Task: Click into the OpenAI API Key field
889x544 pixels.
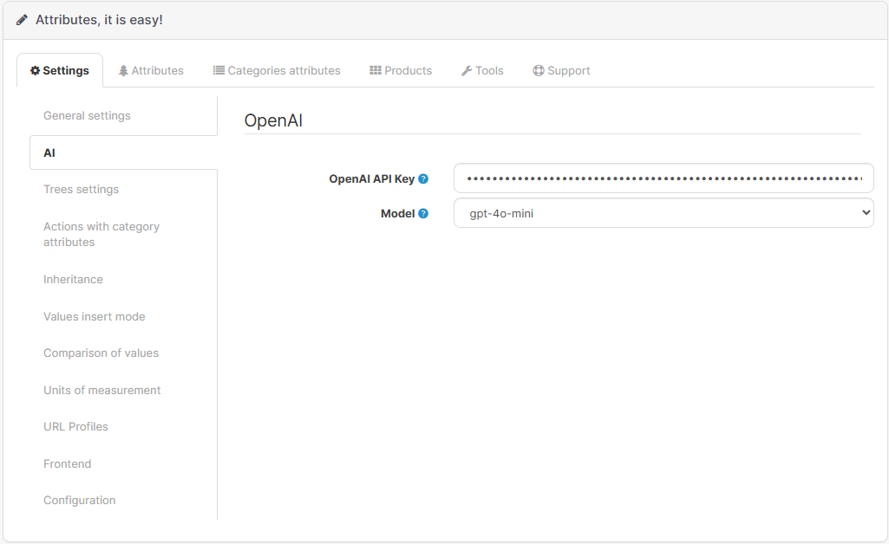Action: (x=663, y=178)
